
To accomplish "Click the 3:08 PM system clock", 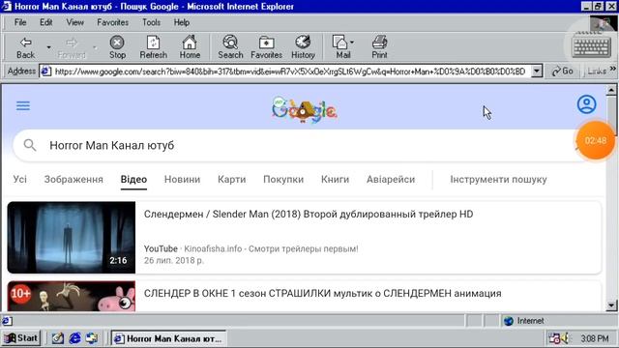I will (x=594, y=338).
